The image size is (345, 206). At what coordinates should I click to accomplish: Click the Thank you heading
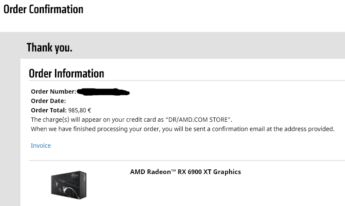coord(49,48)
